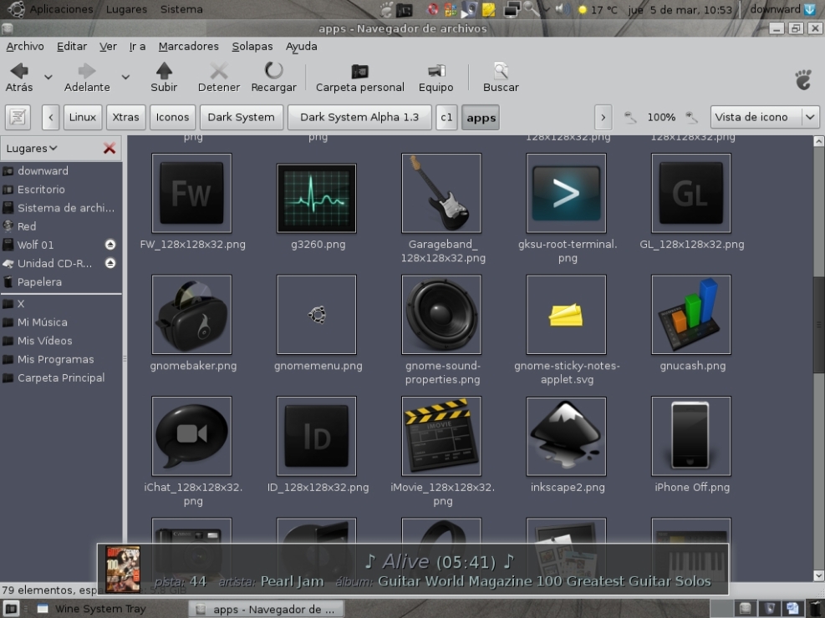Open the Ir a menu
The image size is (825, 618).
pos(137,46)
